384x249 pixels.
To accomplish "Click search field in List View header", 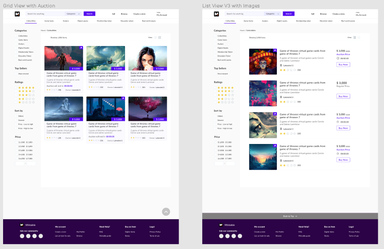I will tap(244, 14).
